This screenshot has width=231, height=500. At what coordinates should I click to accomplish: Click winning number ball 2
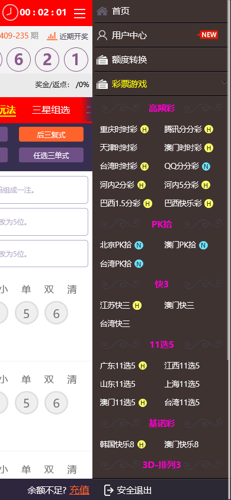tap(47, 59)
